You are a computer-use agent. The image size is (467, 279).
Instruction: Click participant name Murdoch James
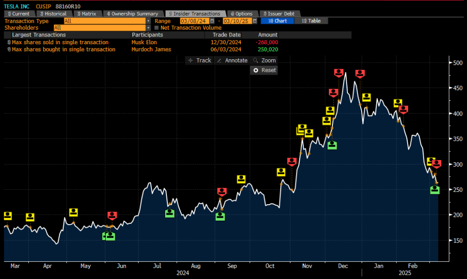point(151,49)
